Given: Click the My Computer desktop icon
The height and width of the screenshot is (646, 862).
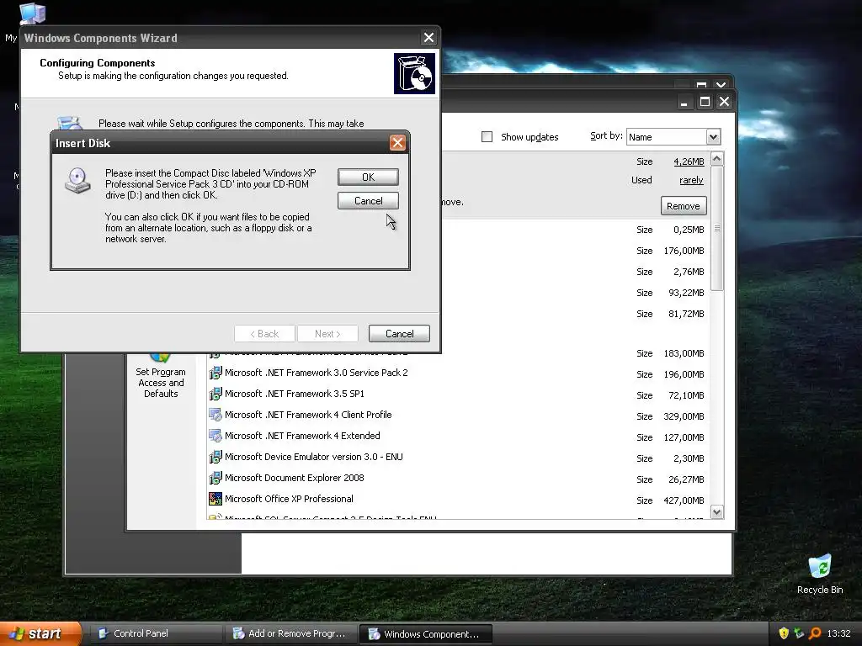Looking at the screenshot, I should (31, 13).
